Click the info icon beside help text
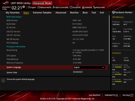135x101 pixels. (x=3, y=80)
